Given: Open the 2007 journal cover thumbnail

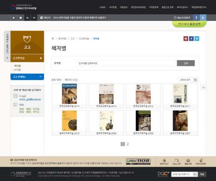Looking at the screenshot, I should 180,121.
